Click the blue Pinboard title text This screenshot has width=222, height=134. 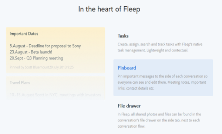(127, 68)
